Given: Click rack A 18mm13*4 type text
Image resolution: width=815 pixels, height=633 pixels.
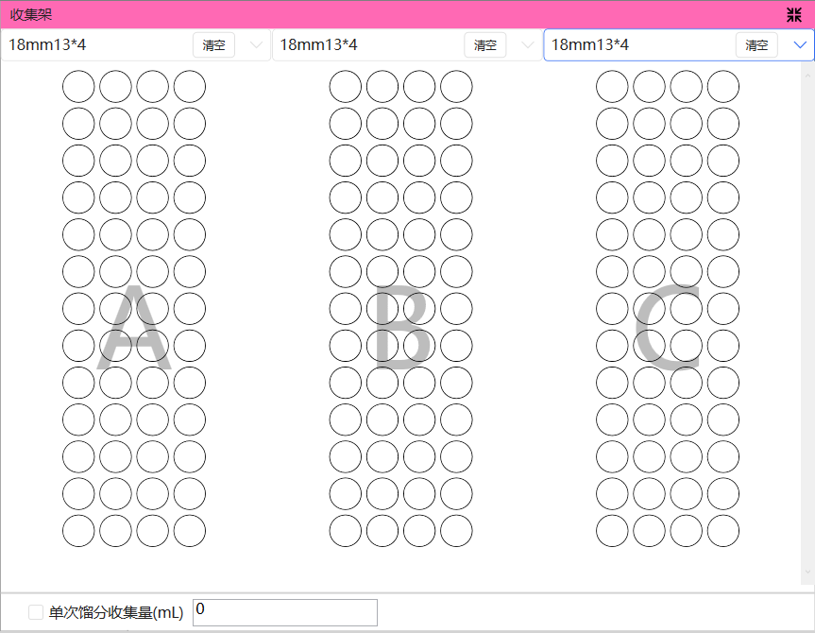Looking at the screenshot, I should pos(47,44).
